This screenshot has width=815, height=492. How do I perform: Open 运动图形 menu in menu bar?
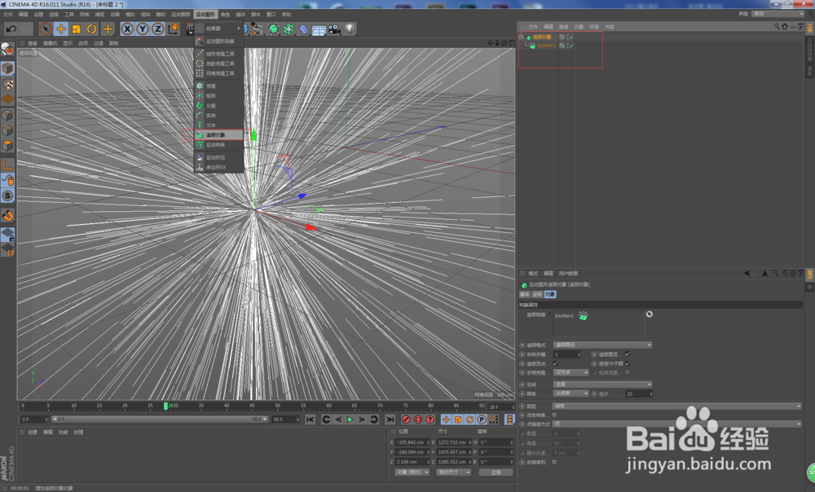[x=205, y=14]
